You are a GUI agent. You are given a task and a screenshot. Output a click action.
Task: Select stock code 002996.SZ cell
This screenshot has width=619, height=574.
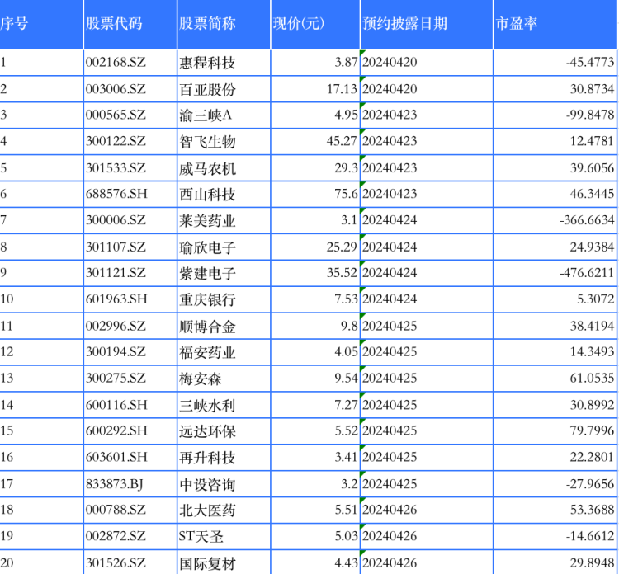(x=130, y=326)
